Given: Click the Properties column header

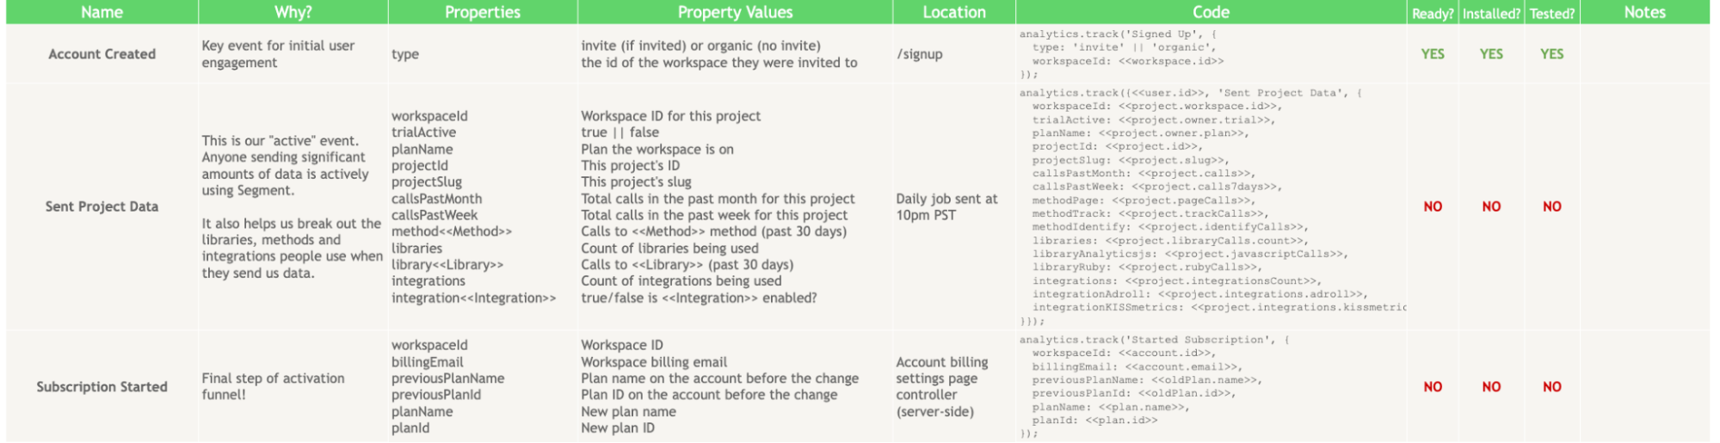Looking at the screenshot, I should click(x=483, y=12).
